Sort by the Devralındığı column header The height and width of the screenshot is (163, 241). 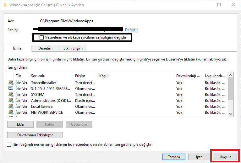(x=189, y=76)
